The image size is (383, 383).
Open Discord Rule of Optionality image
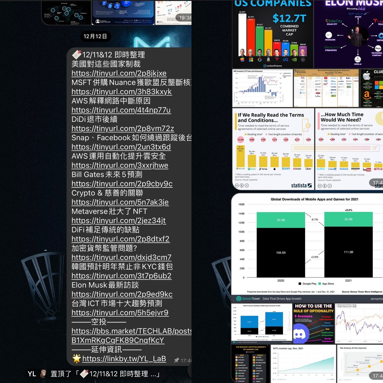point(314,323)
